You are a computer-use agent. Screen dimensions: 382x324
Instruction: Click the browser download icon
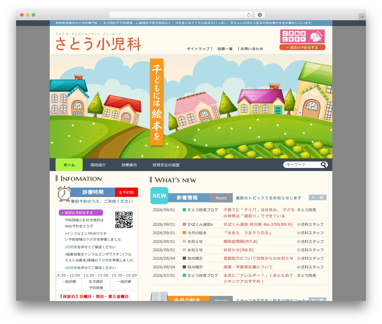click(260, 15)
